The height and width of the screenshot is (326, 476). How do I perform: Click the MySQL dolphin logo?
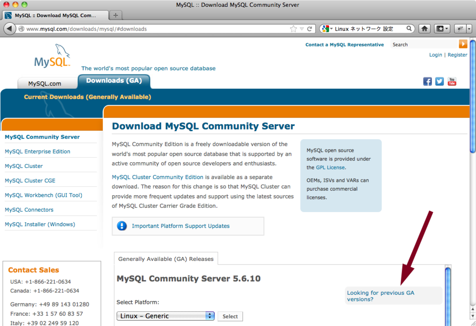[x=53, y=56]
